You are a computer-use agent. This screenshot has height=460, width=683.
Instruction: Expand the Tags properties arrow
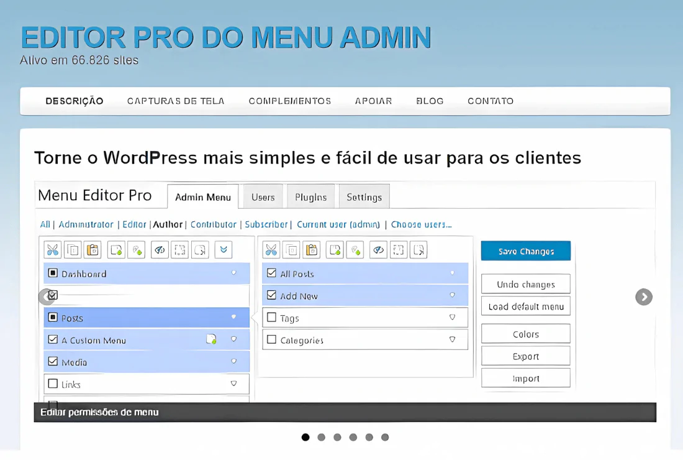pyautogui.click(x=453, y=317)
